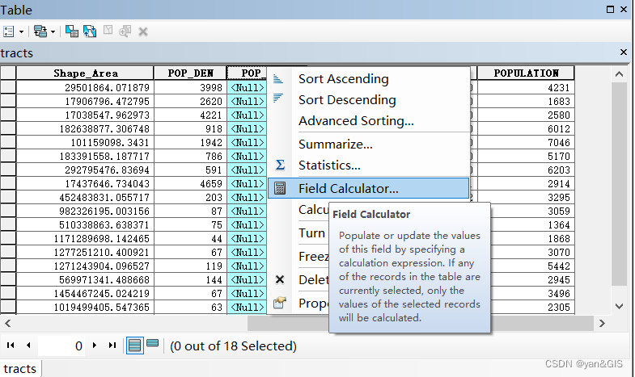The height and width of the screenshot is (377, 635).
Task: Click Select By Attributes icon
Action: [x=71, y=31]
